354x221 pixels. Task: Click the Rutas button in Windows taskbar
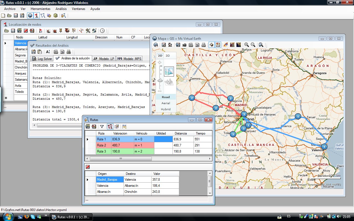[71, 217]
